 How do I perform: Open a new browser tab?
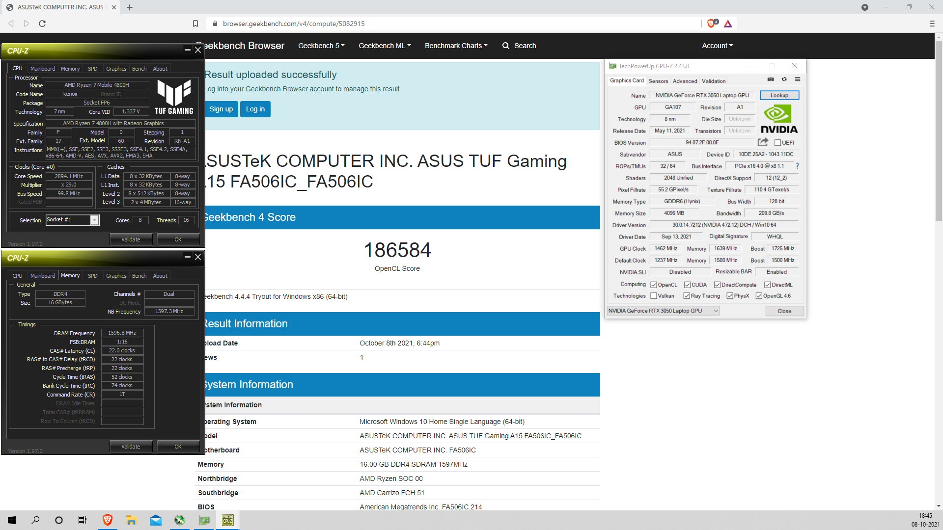coord(130,7)
